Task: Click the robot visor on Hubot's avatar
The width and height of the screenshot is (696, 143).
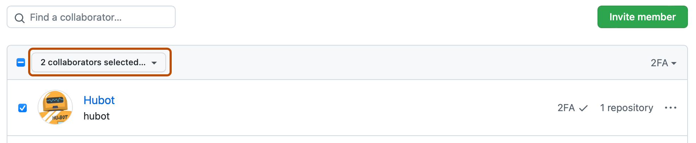Action: 55,101
